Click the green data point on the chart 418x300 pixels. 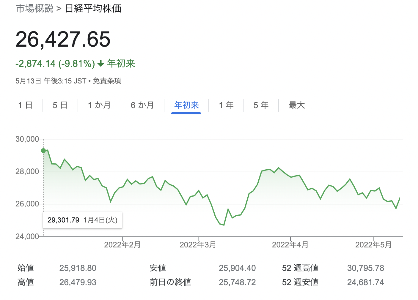44,151
